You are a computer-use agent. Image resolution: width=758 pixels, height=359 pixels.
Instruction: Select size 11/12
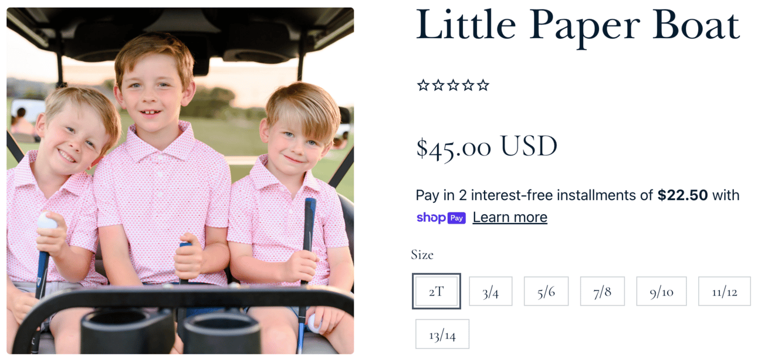pyautogui.click(x=725, y=292)
